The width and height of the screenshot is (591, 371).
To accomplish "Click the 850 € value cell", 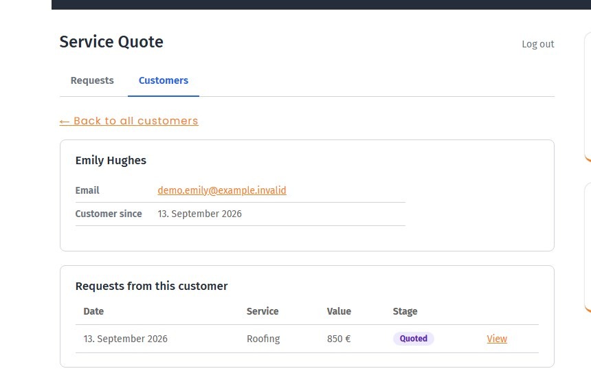I will (339, 339).
